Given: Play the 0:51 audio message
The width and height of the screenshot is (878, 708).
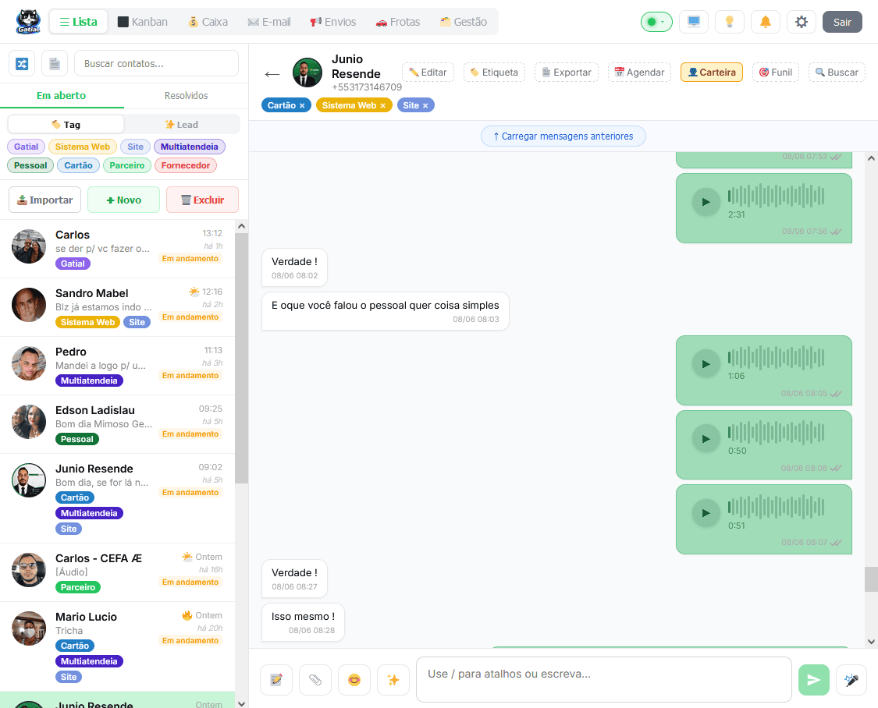Looking at the screenshot, I should [706, 513].
